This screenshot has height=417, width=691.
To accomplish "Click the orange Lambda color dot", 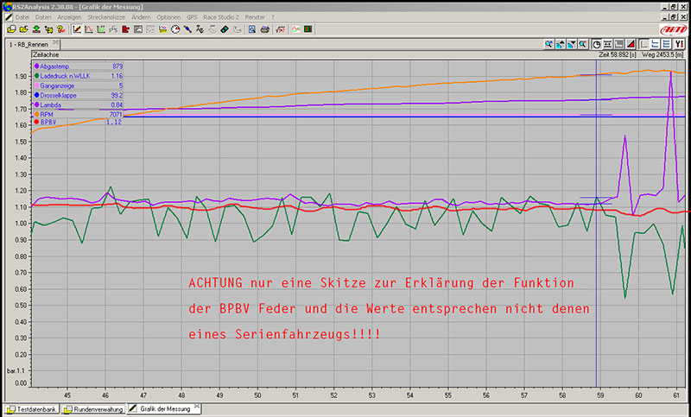I will [x=36, y=104].
